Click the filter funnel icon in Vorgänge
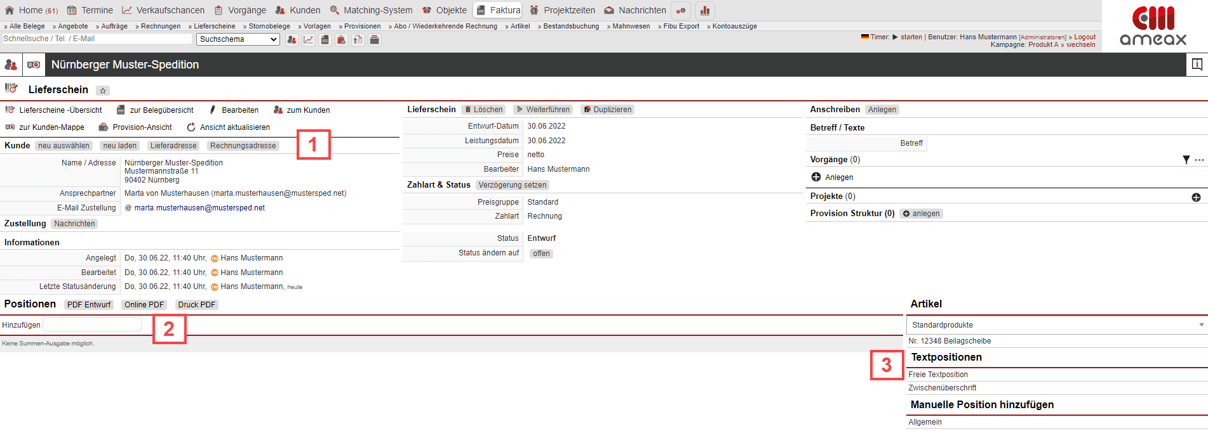The image size is (1208, 431). (x=1186, y=160)
